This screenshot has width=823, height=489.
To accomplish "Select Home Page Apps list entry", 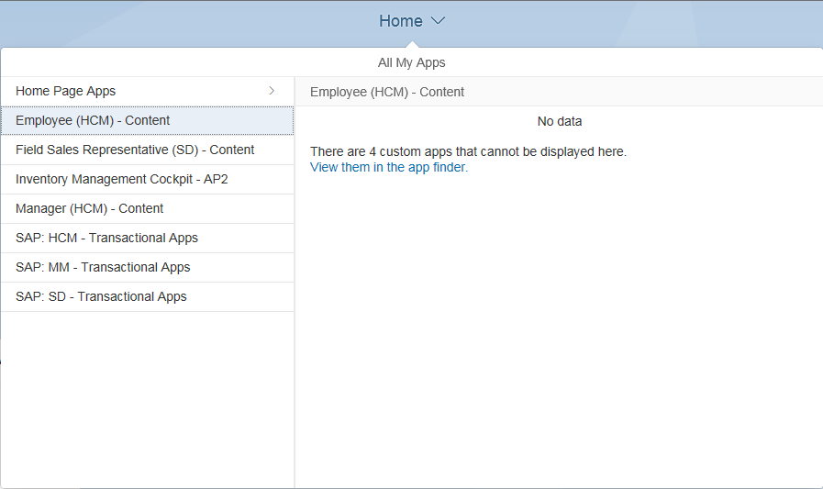I will pyautogui.click(x=148, y=92).
